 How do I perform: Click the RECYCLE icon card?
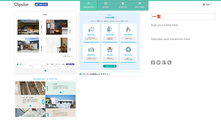(x=128, y=53)
